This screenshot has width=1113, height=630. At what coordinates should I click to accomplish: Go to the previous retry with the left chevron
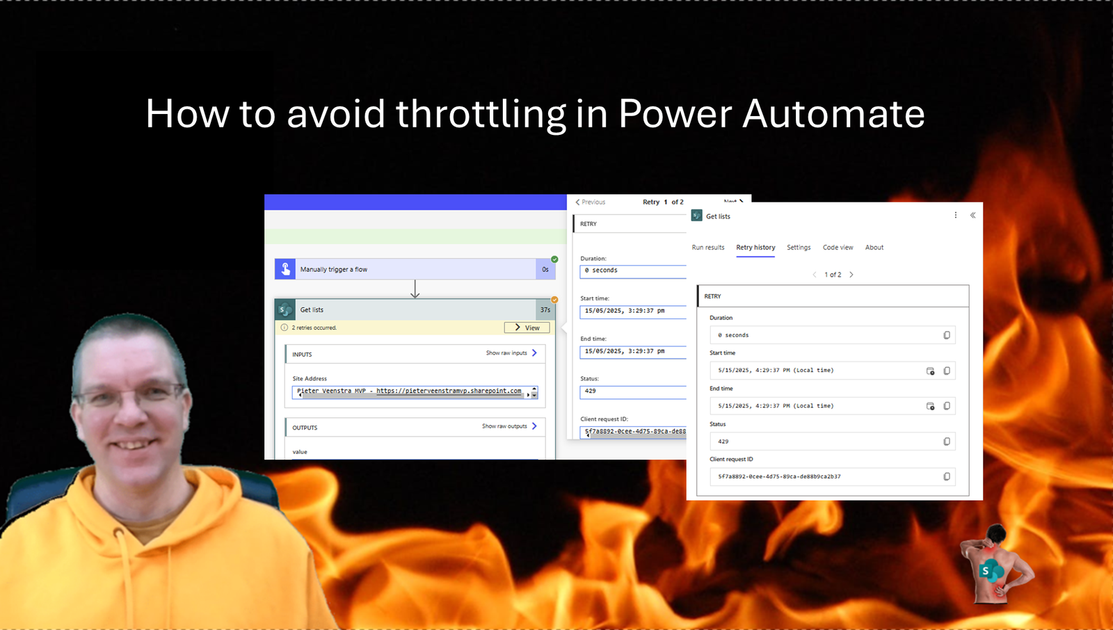click(x=815, y=275)
